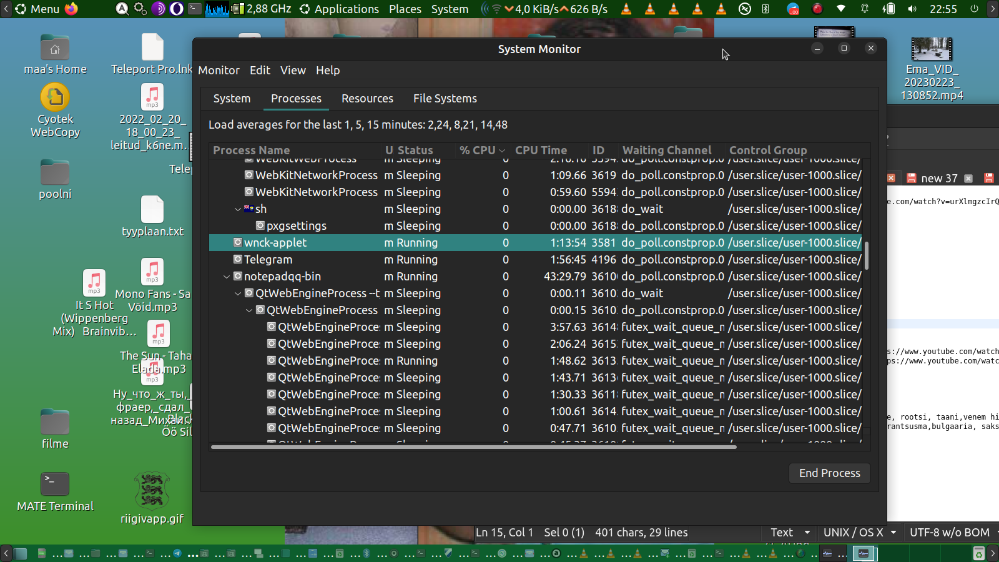Open the View menu
Viewport: 999px width, 562px height.
tap(293, 71)
